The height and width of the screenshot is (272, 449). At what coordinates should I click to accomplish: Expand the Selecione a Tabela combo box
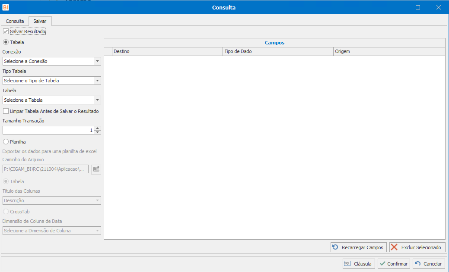pos(97,100)
